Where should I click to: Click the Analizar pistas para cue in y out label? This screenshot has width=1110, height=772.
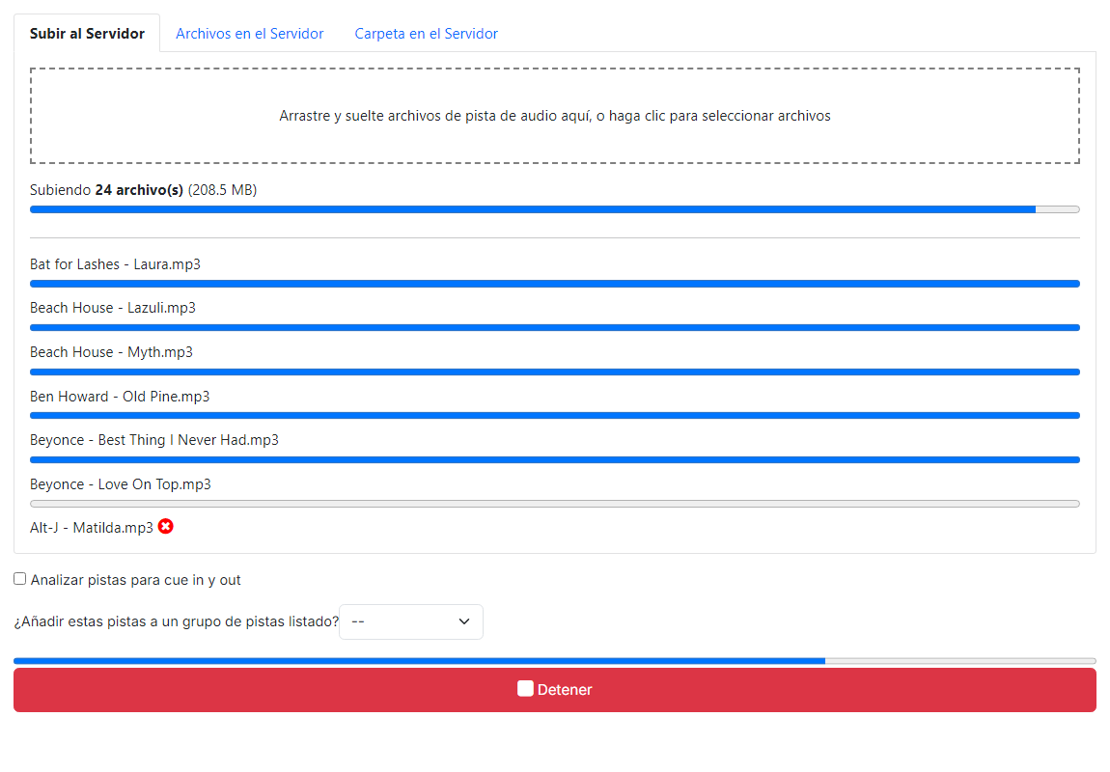coord(136,580)
